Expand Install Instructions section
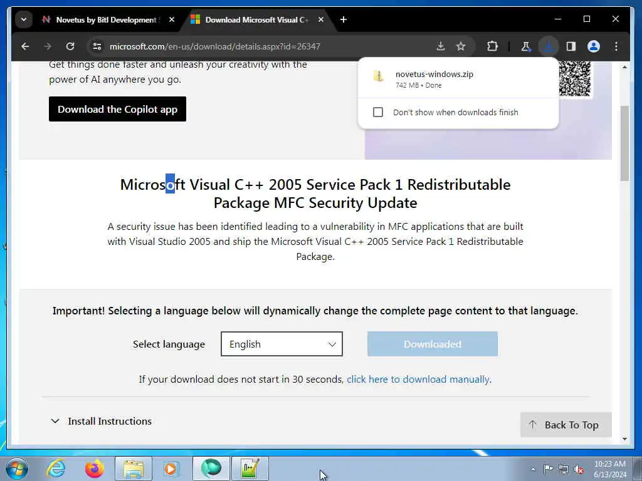 tap(101, 422)
